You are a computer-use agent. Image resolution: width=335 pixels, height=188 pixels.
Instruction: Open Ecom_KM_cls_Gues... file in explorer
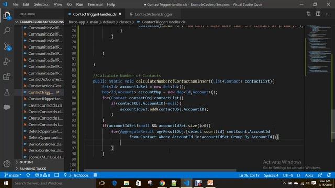pyautogui.click(x=43, y=157)
